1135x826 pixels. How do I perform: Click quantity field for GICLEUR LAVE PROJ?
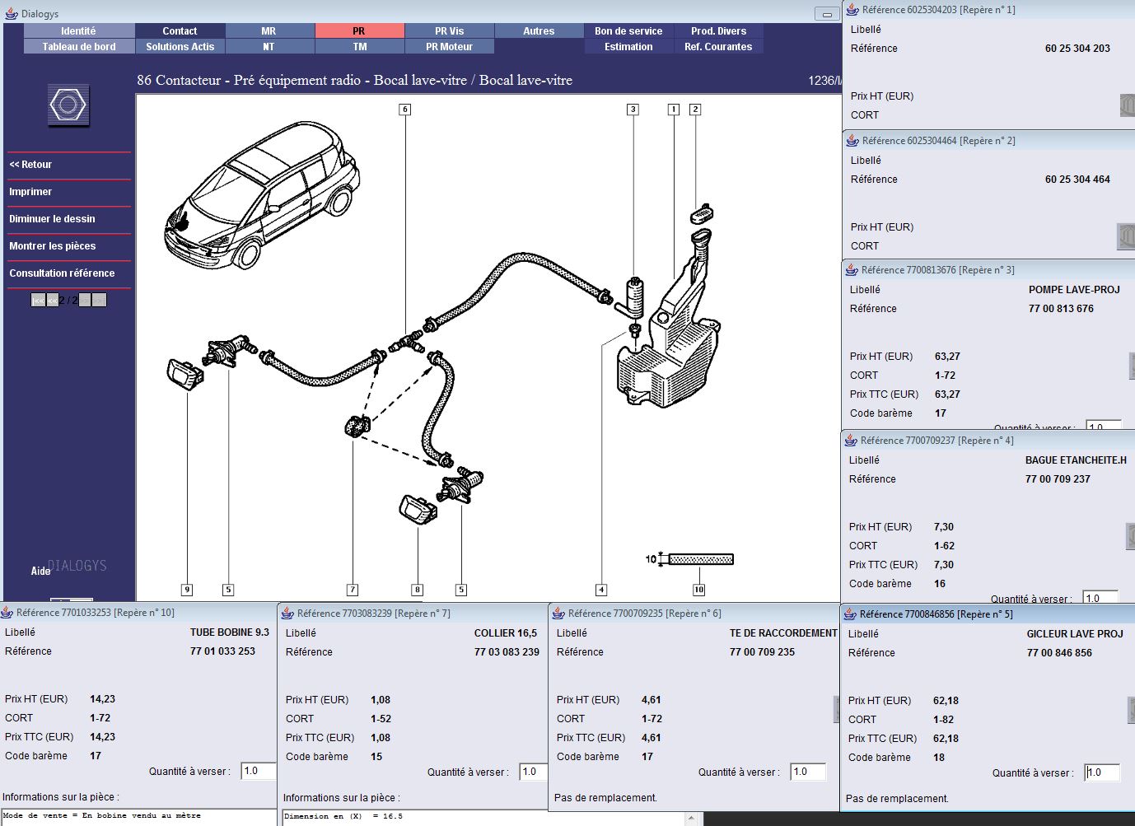[x=1103, y=772]
